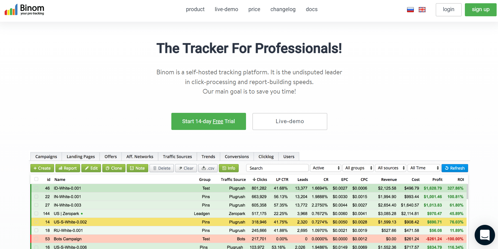Check the RU-White-0.001 row checkbox
The height and width of the screenshot is (249, 498).
36,230
